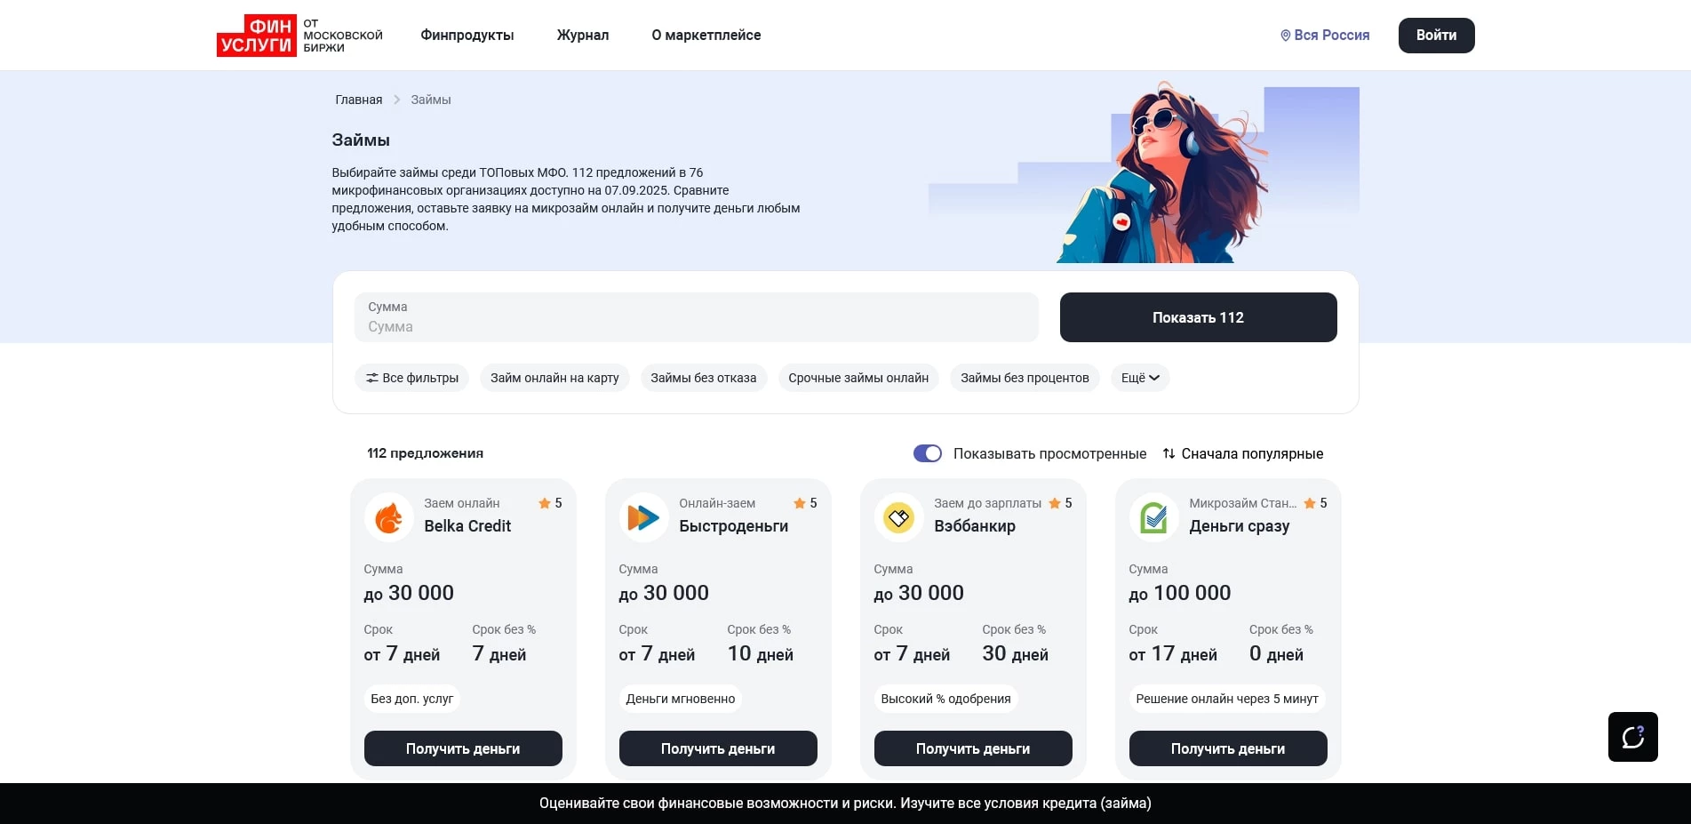This screenshot has height=824, width=1691.
Task: Select the Belka Credit fox logo icon
Action: (x=388, y=516)
